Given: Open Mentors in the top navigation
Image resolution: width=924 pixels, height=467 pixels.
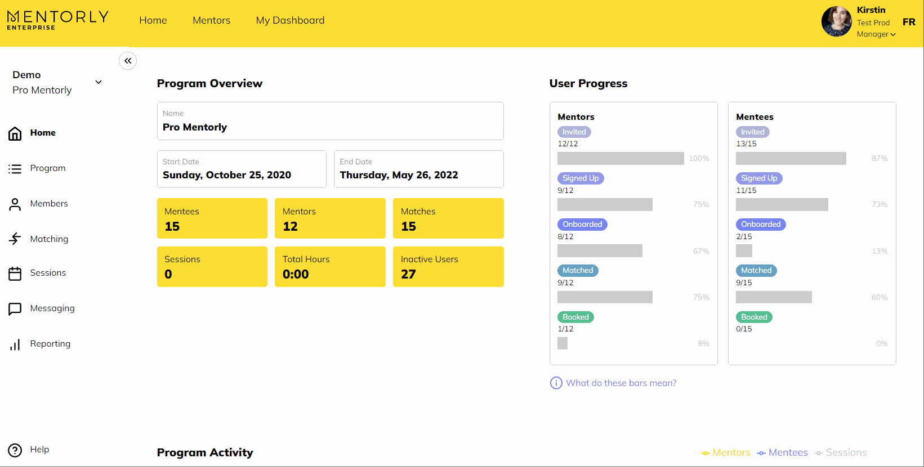Looking at the screenshot, I should (211, 20).
